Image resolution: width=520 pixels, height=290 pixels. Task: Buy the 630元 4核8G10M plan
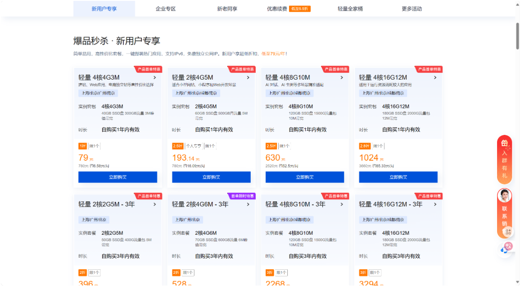pos(305,177)
